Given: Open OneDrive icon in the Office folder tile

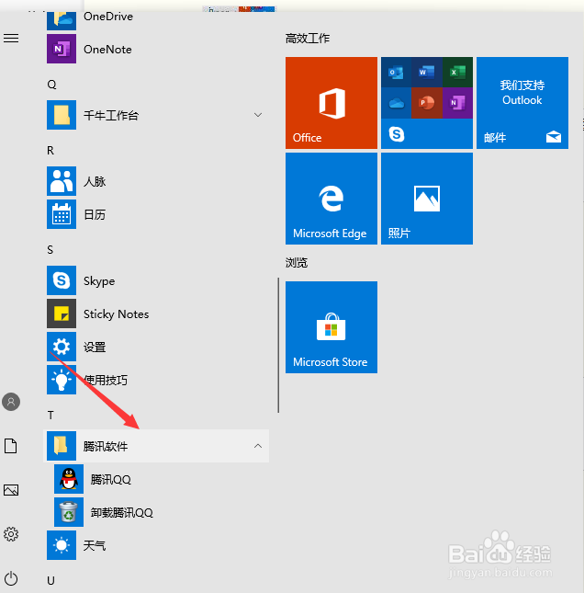Looking at the screenshot, I should tap(396, 103).
